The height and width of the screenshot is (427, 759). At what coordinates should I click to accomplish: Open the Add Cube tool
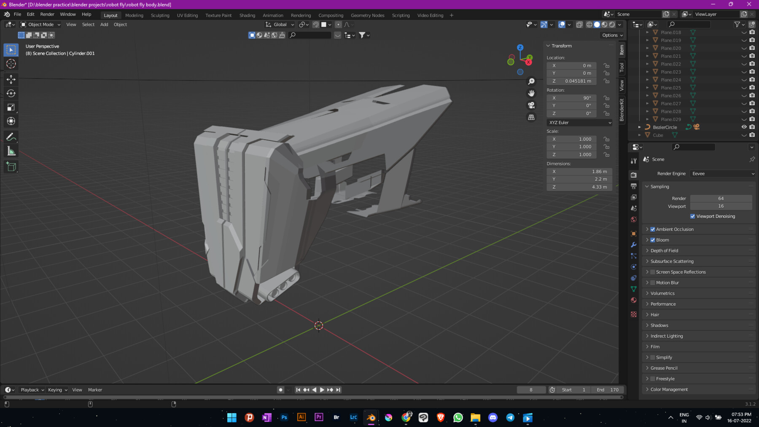11,166
